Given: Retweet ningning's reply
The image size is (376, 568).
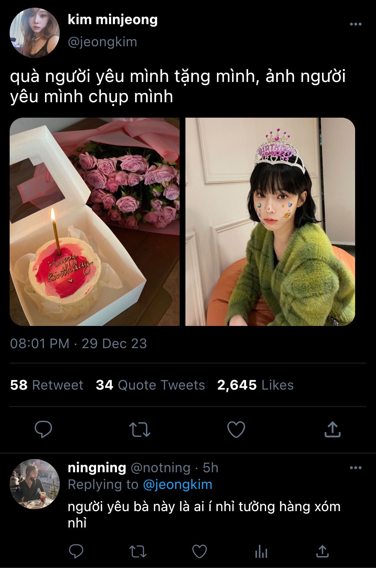Looking at the screenshot, I should click(x=138, y=552).
